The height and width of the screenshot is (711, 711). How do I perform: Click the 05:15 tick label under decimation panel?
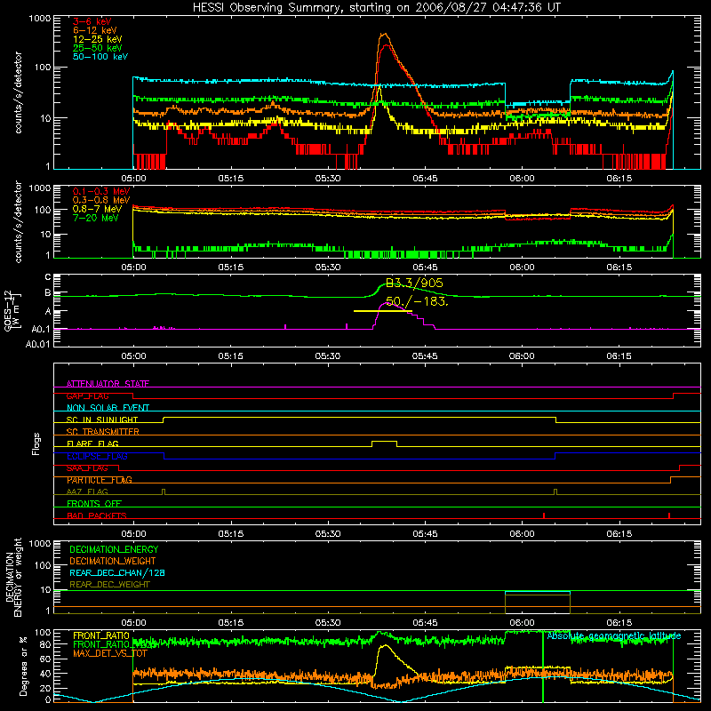pyautogui.click(x=231, y=623)
